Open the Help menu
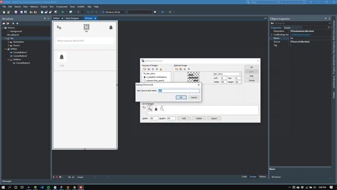Screen dimensions: 337x190 [x=96, y=7]
